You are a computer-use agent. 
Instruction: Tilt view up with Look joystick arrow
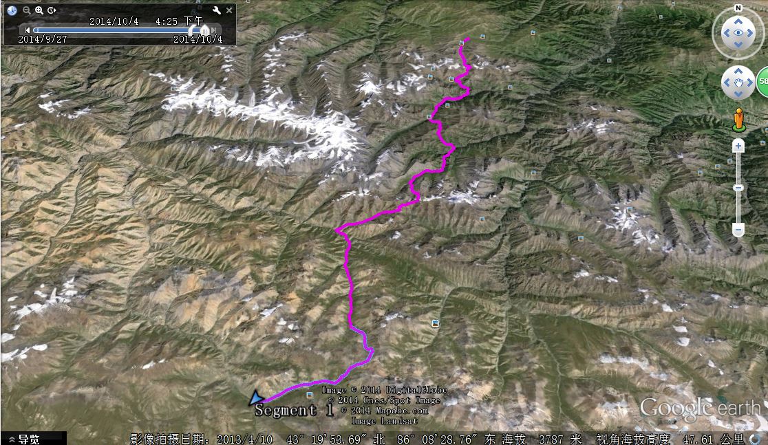tap(738, 21)
